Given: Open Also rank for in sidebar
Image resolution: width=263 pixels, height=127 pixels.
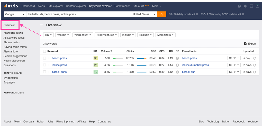Looking at the screenshot, I should click(11, 51).
